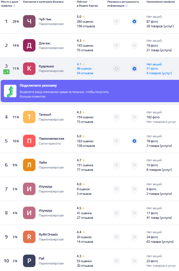Open the Для вас avatar icon
179x271 pixels.
point(29,45)
